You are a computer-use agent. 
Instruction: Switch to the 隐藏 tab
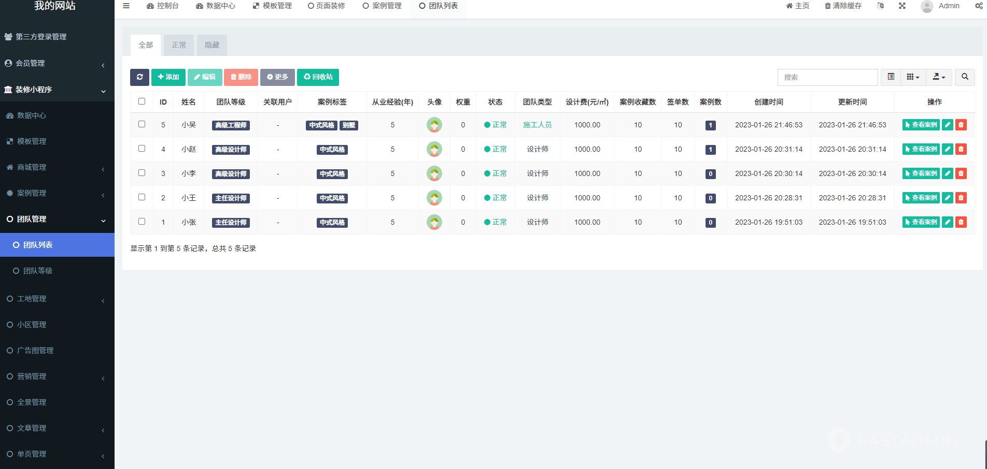tap(212, 45)
